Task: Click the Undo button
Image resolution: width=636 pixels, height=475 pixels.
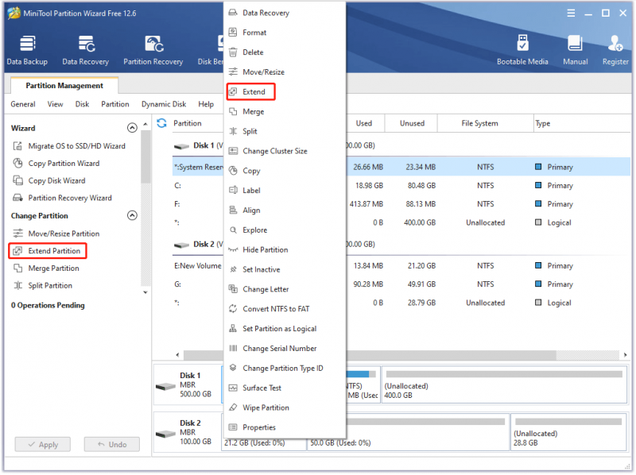Action: 112,445
